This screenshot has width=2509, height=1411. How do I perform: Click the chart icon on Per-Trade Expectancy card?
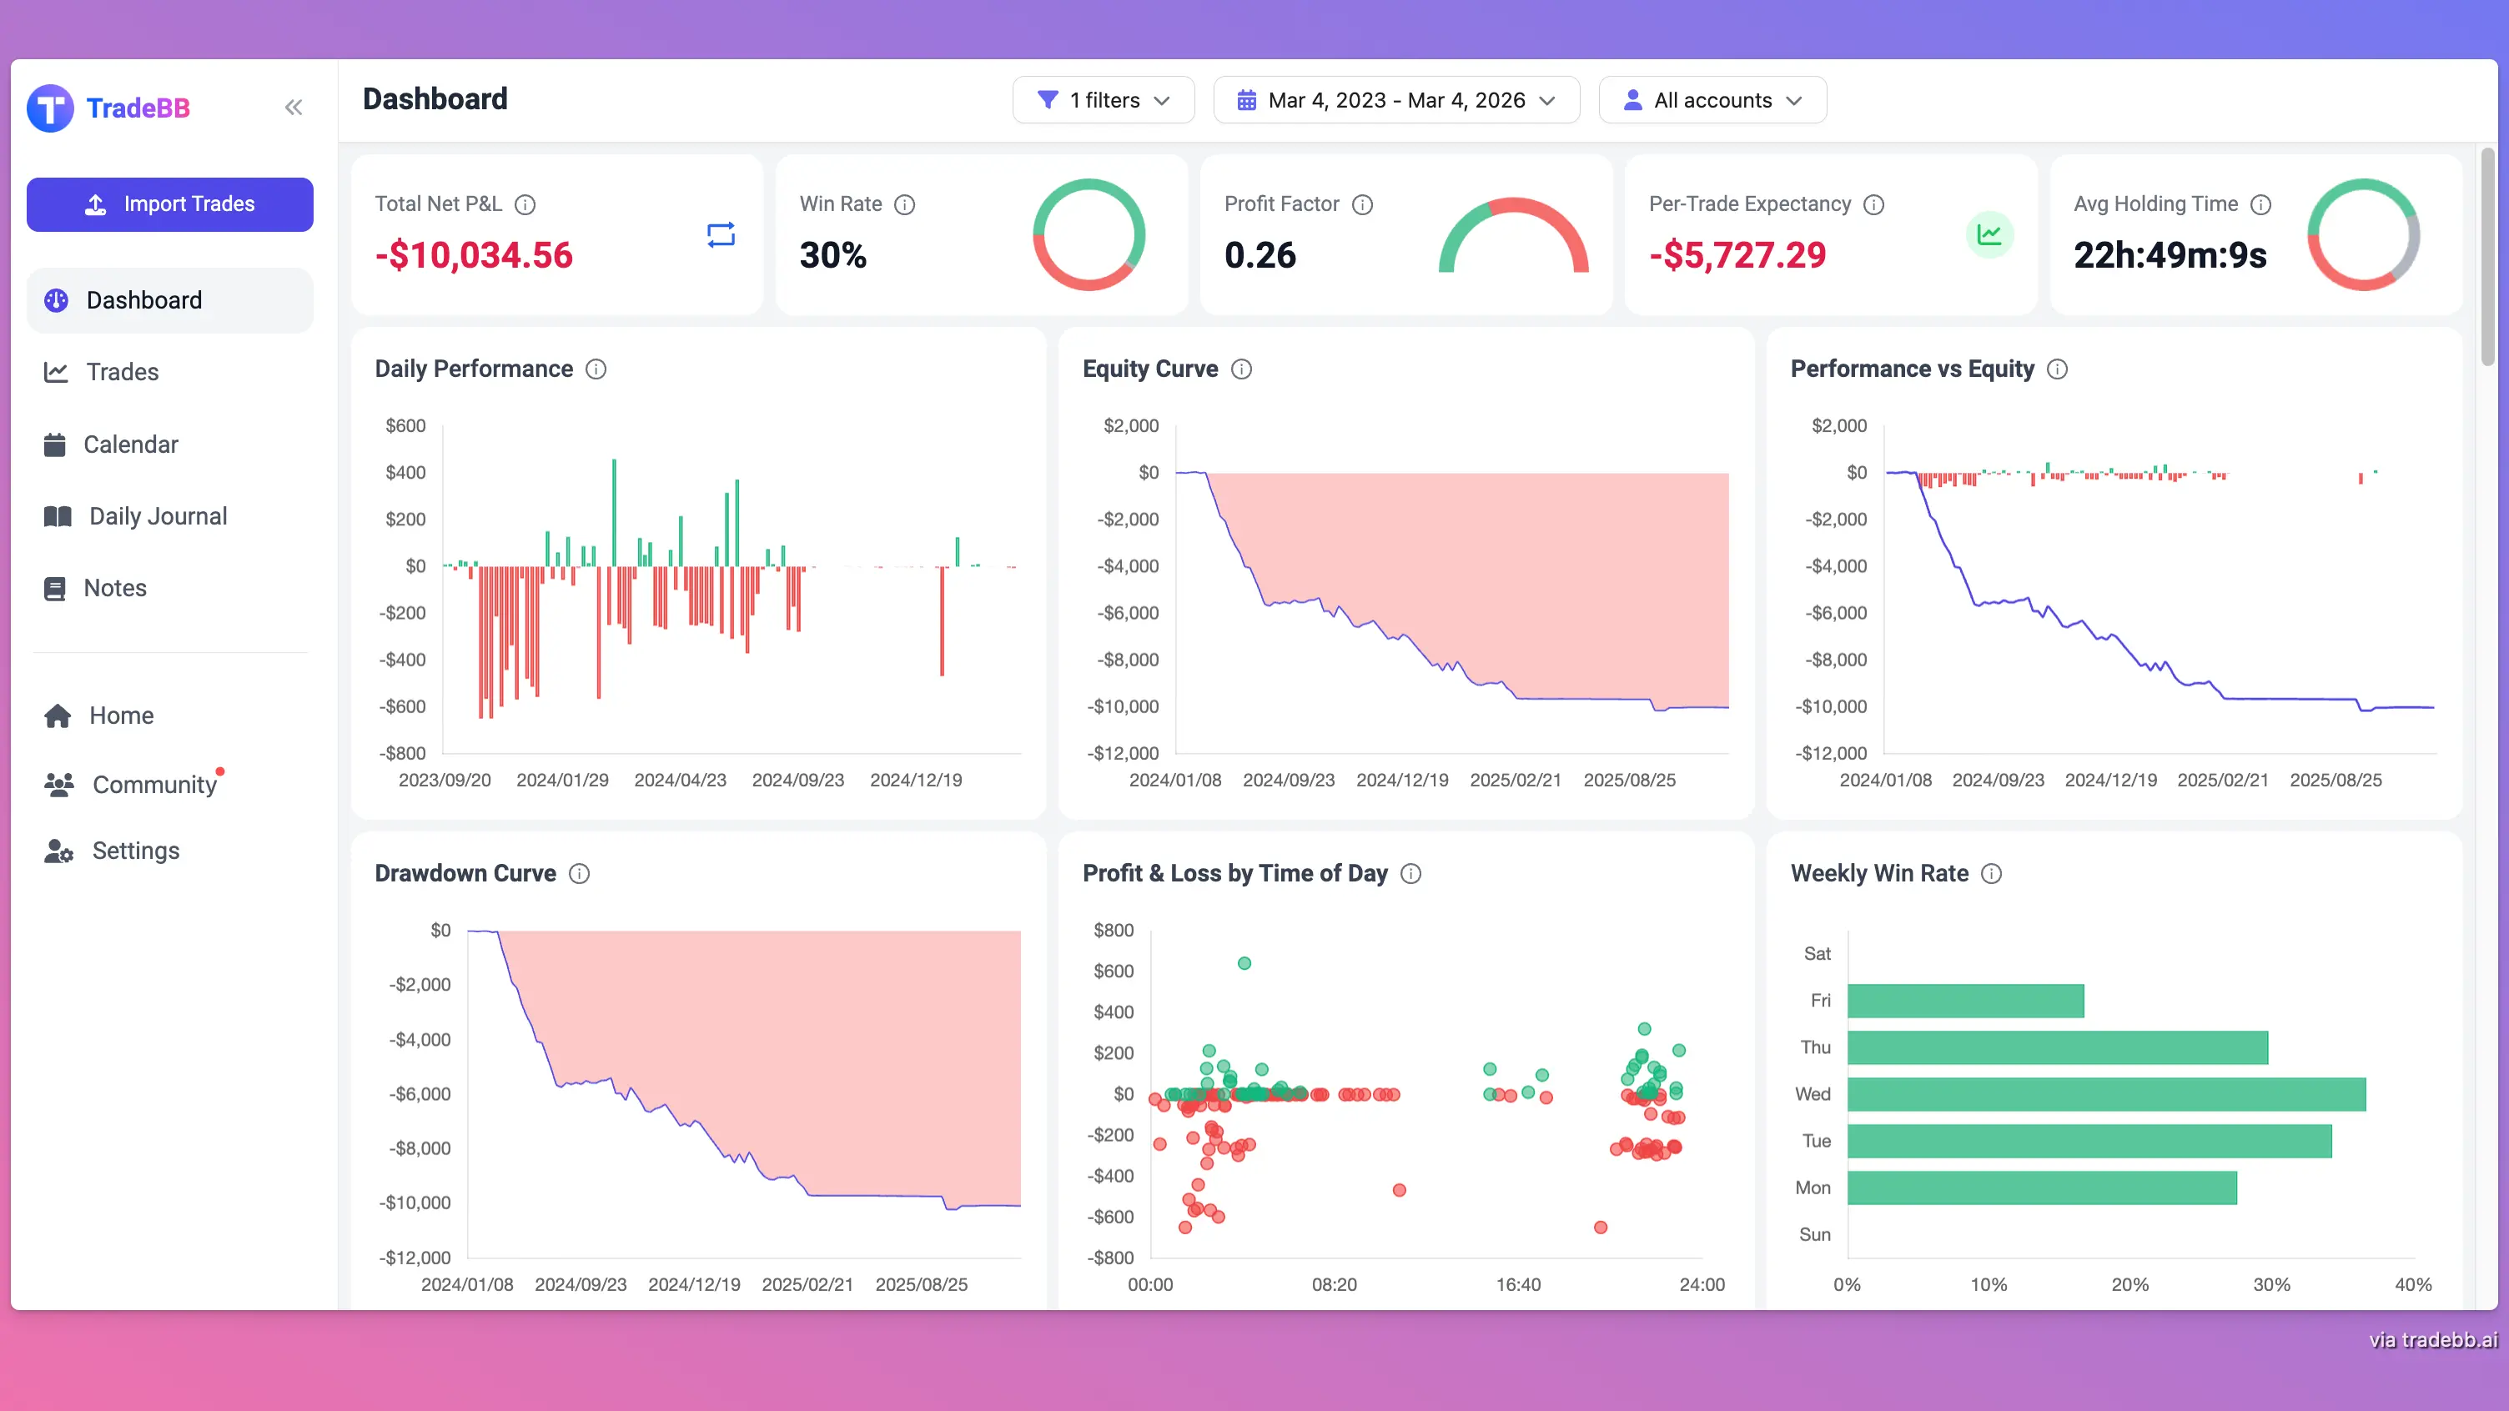tap(1991, 233)
